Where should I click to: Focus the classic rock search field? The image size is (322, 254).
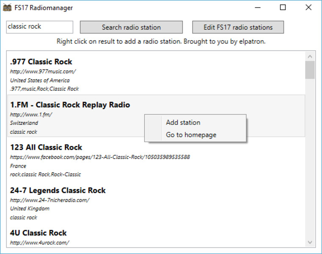(x=40, y=27)
